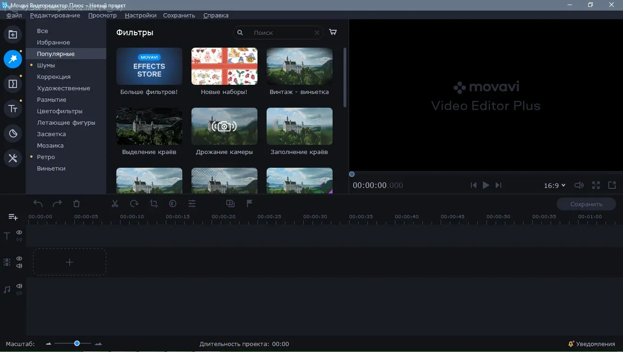
Task: Hide the video track with eye icon
Action: point(19,258)
